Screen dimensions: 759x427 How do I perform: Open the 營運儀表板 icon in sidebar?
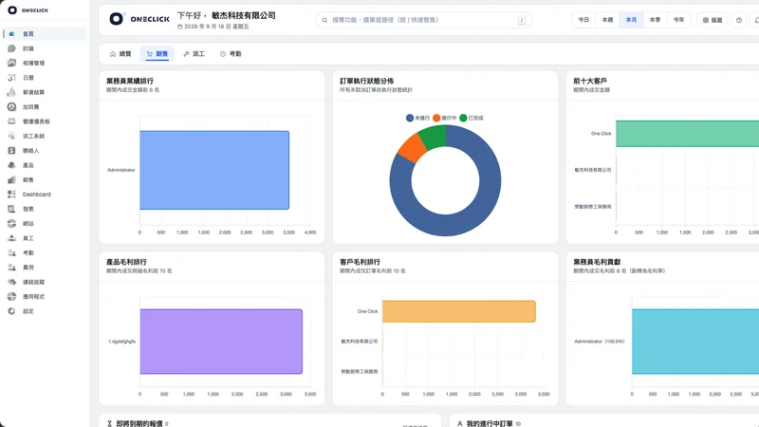click(x=11, y=121)
